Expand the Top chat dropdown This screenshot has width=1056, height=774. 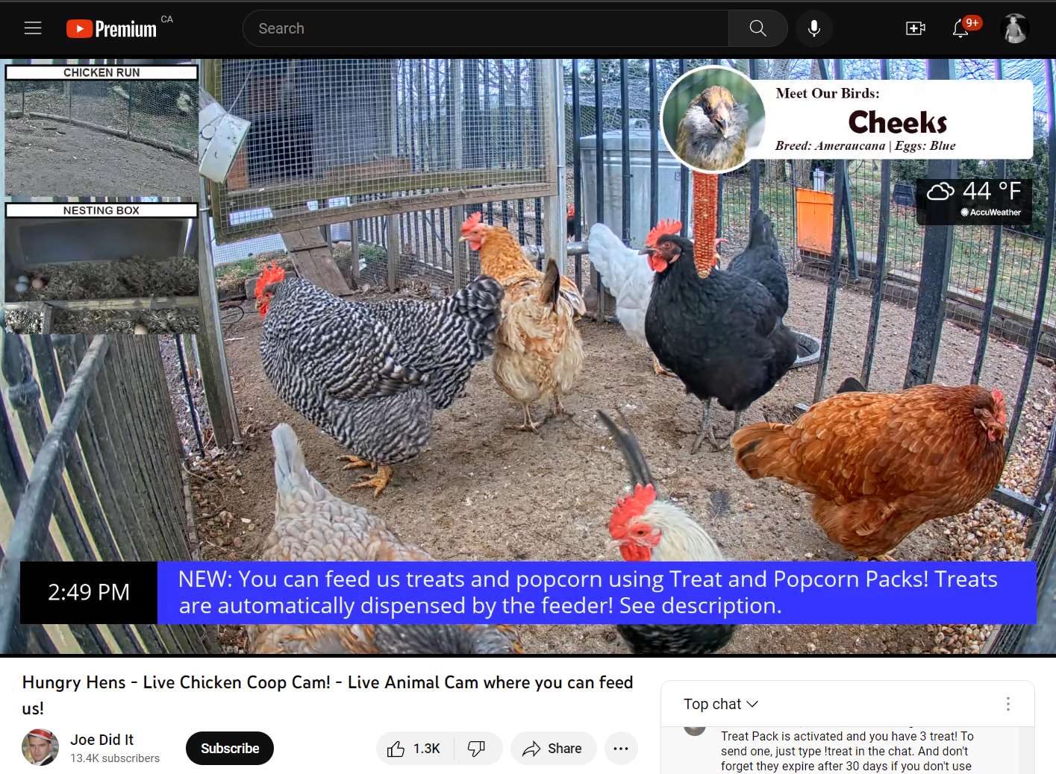click(721, 704)
